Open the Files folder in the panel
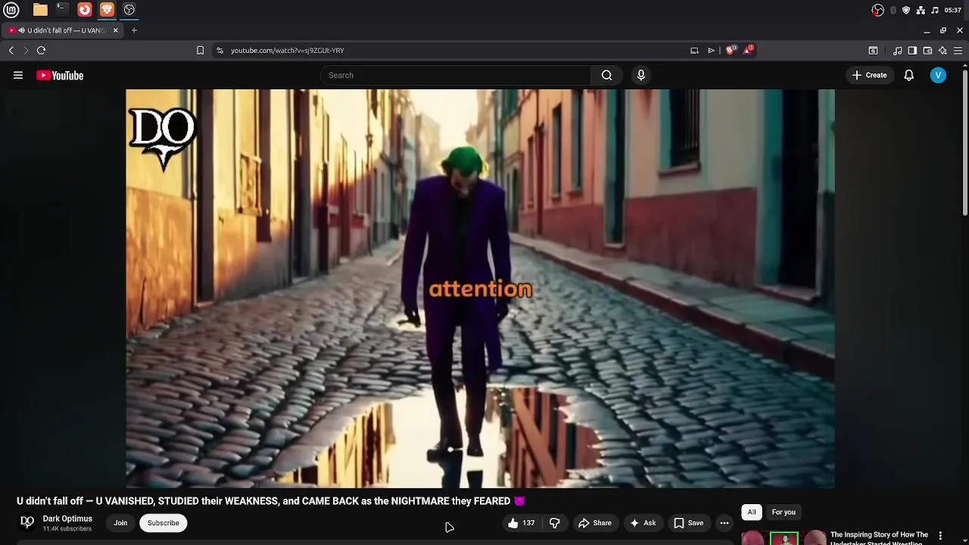 point(40,10)
